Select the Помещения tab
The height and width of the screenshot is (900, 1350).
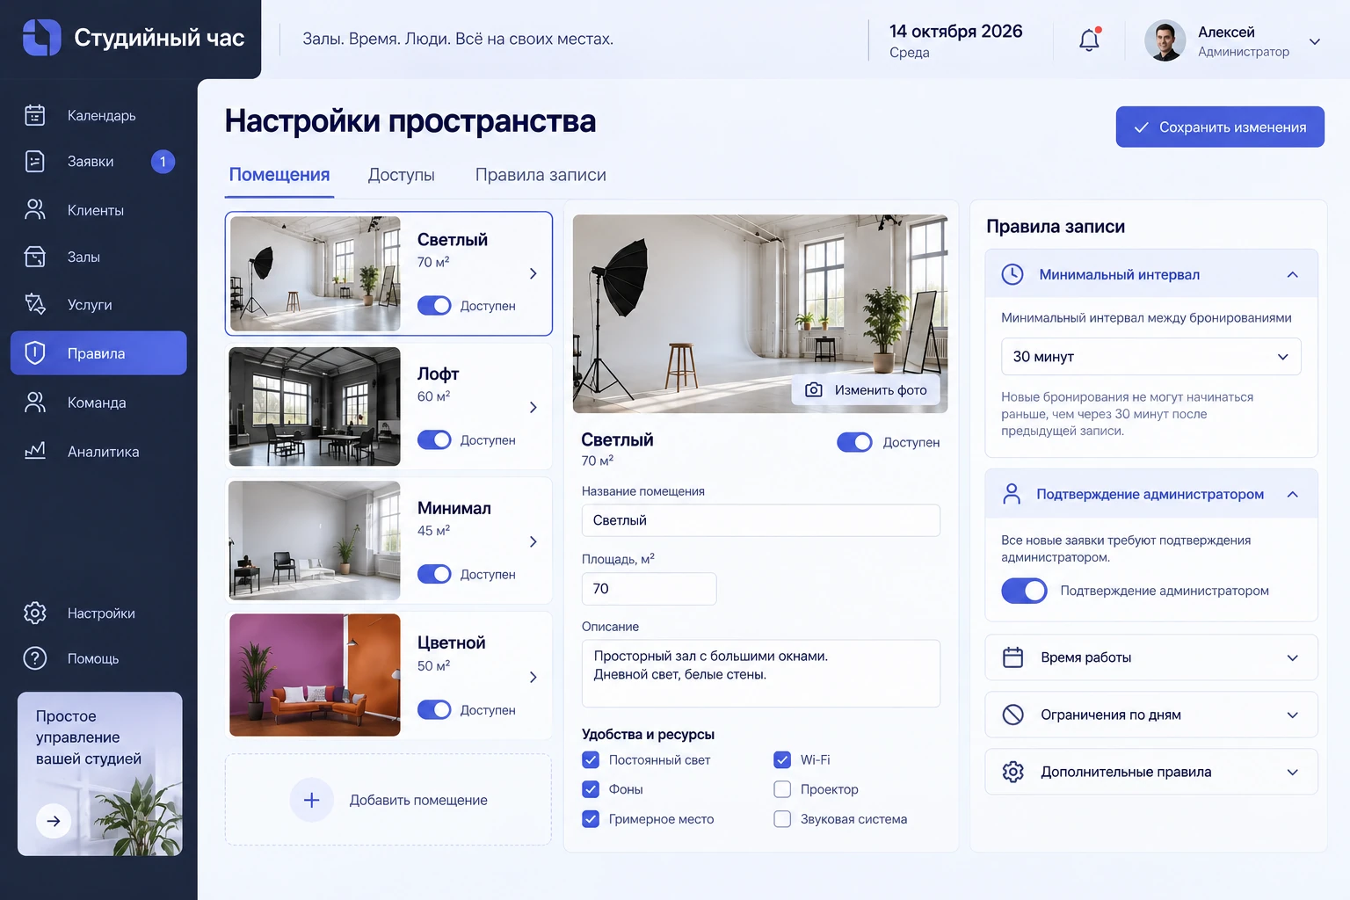[279, 175]
